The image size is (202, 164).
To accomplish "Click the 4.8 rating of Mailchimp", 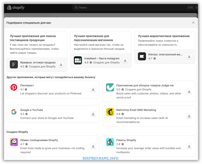I will click(x=120, y=114).
